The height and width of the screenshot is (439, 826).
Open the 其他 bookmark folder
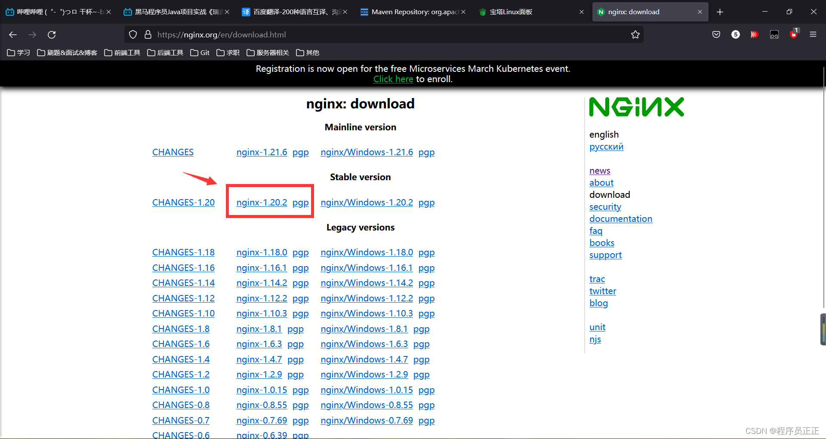point(308,52)
